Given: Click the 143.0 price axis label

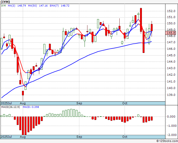Looking at the screenshot, I should point(171,68).
